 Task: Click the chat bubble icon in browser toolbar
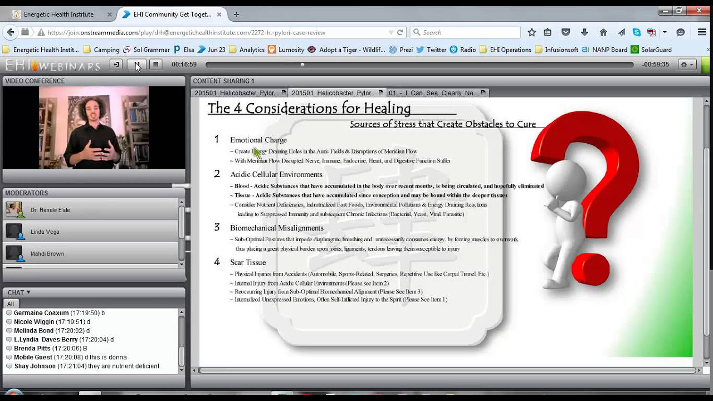pos(681,32)
